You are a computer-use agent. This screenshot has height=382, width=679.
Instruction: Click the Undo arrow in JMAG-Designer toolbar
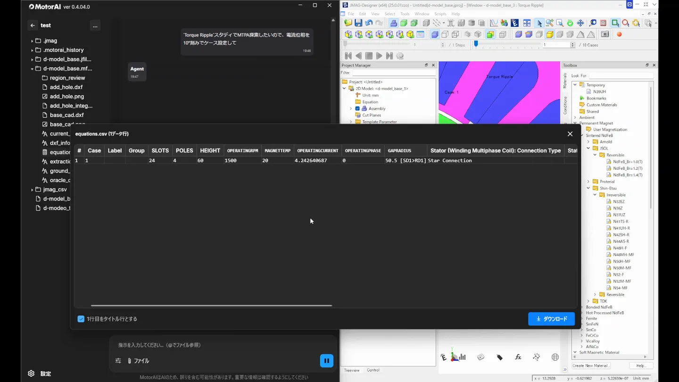tap(369, 23)
